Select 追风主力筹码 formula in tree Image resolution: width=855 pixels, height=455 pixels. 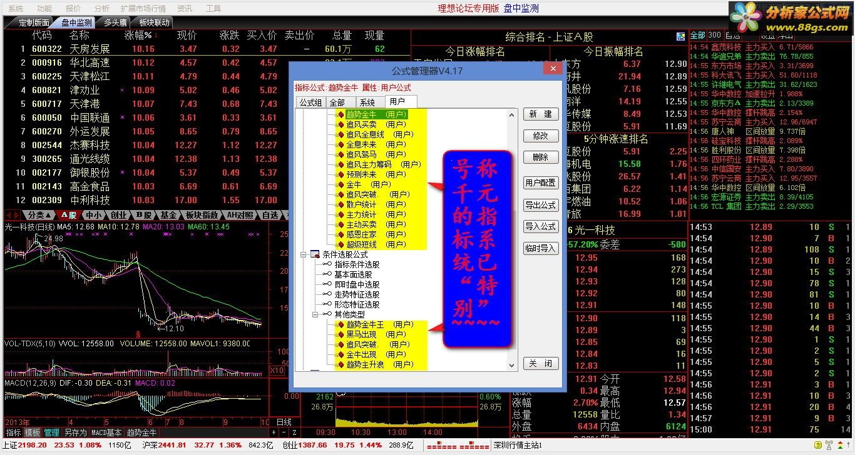(384, 164)
